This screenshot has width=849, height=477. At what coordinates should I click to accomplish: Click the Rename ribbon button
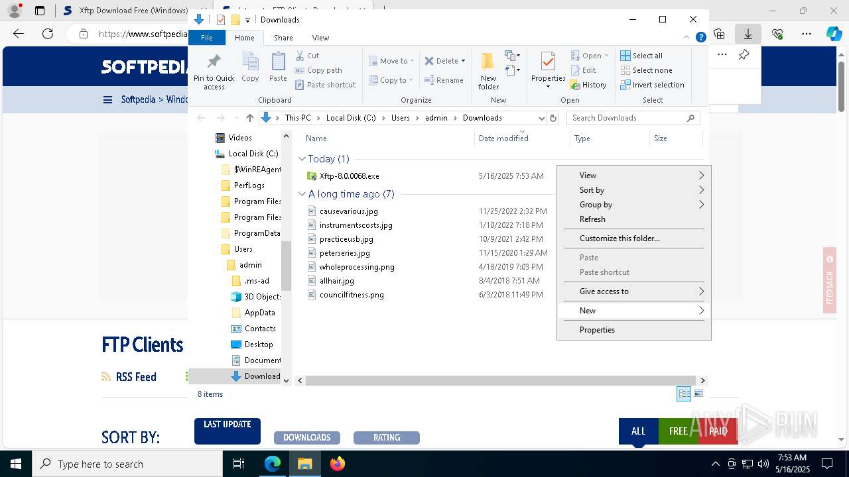point(444,80)
